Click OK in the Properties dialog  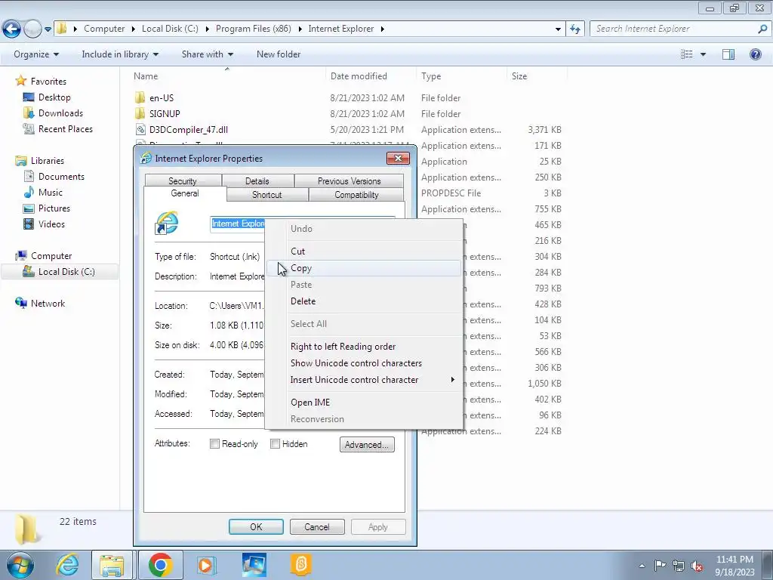[256, 526]
